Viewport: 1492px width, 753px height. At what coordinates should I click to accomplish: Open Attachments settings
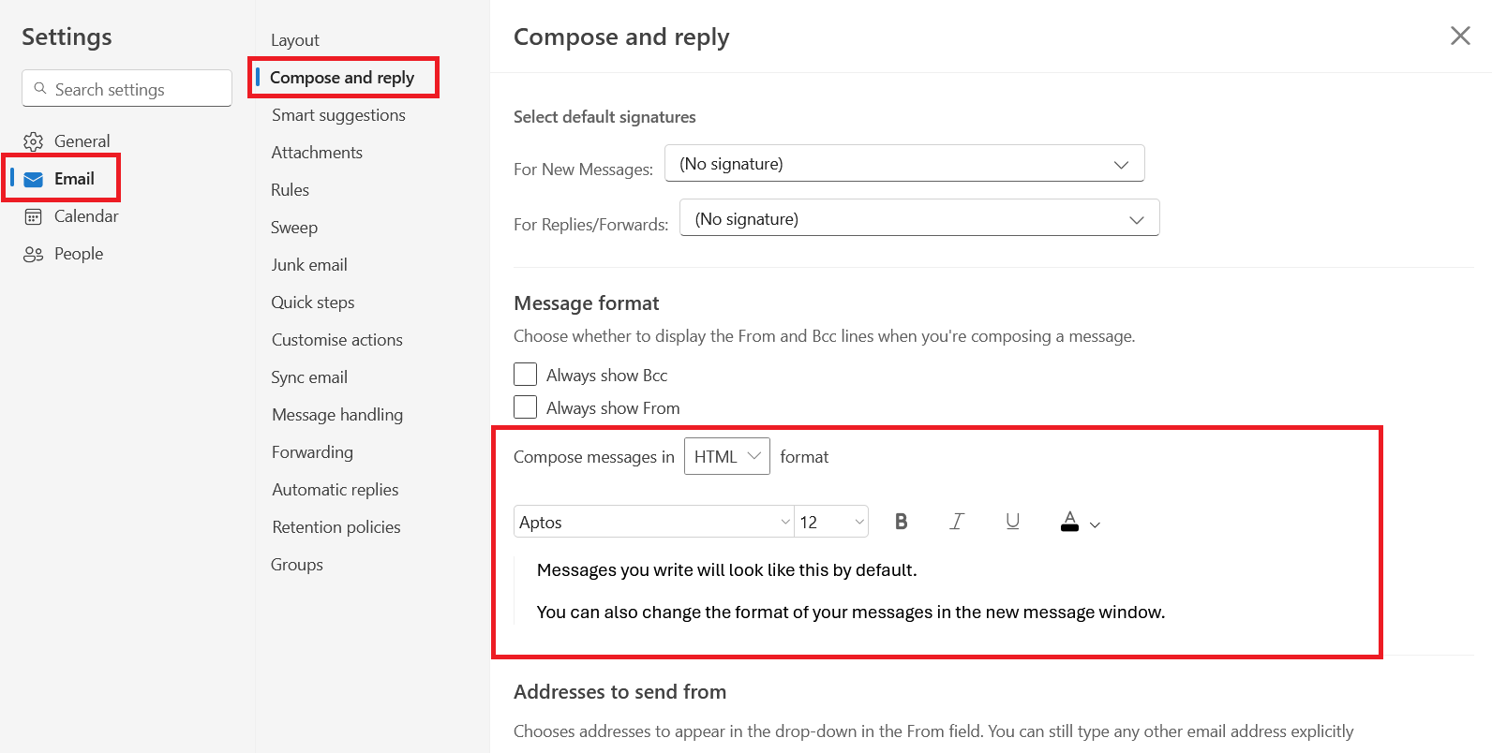tap(317, 153)
